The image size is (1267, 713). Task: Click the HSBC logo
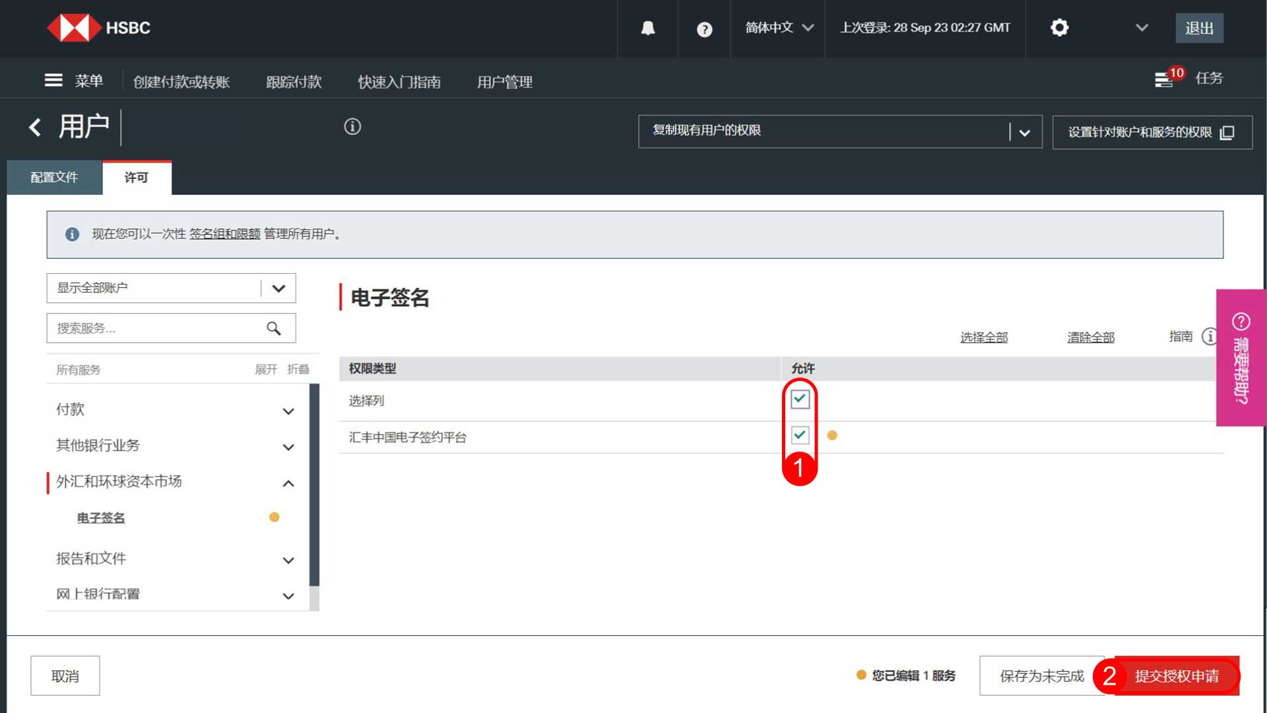pyautogui.click(x=98, y=28)
